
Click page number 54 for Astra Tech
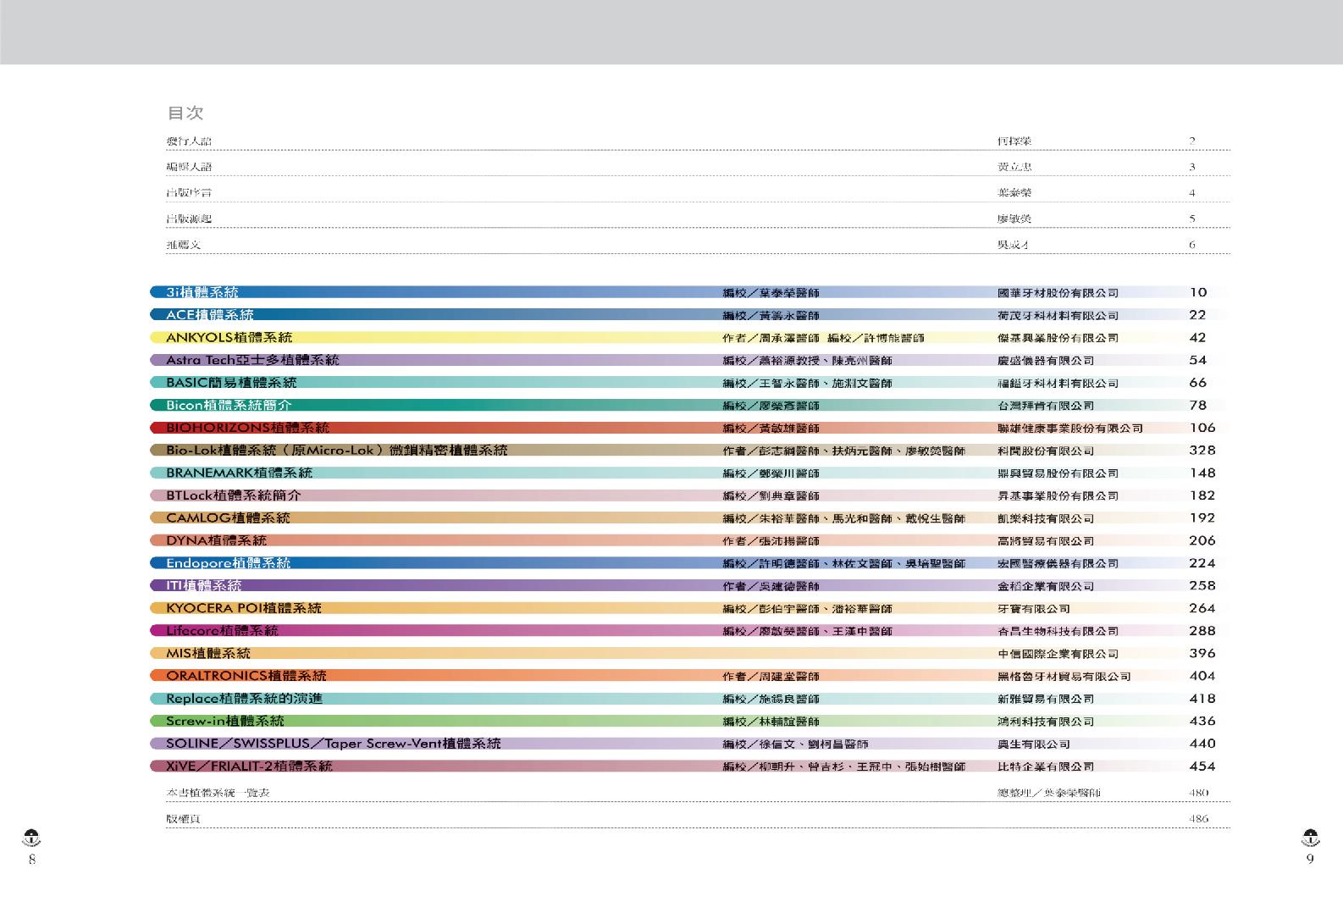(x=1197, y=360)
